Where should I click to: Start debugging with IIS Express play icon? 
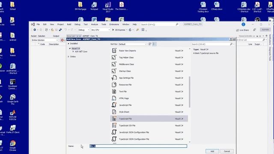(113, 30)
